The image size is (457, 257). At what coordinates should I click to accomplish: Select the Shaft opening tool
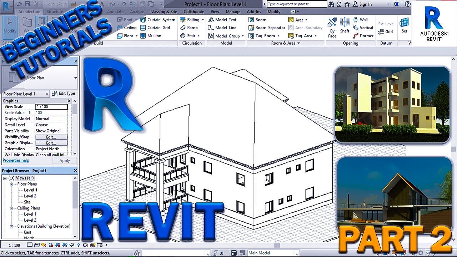pos(345,26)
